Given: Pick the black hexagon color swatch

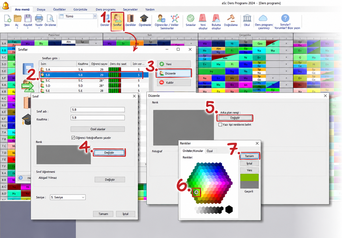Looking at the screenshot, I should [229, 210].
